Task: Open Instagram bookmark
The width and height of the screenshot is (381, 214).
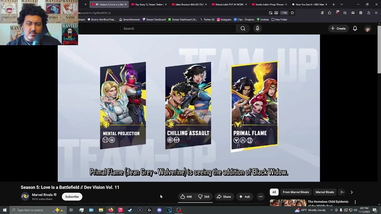Action: click(x=224, y=20)
